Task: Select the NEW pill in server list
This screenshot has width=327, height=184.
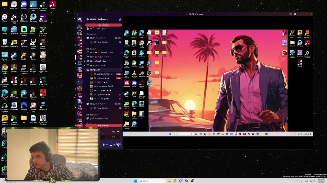Action: pos(80,125)
